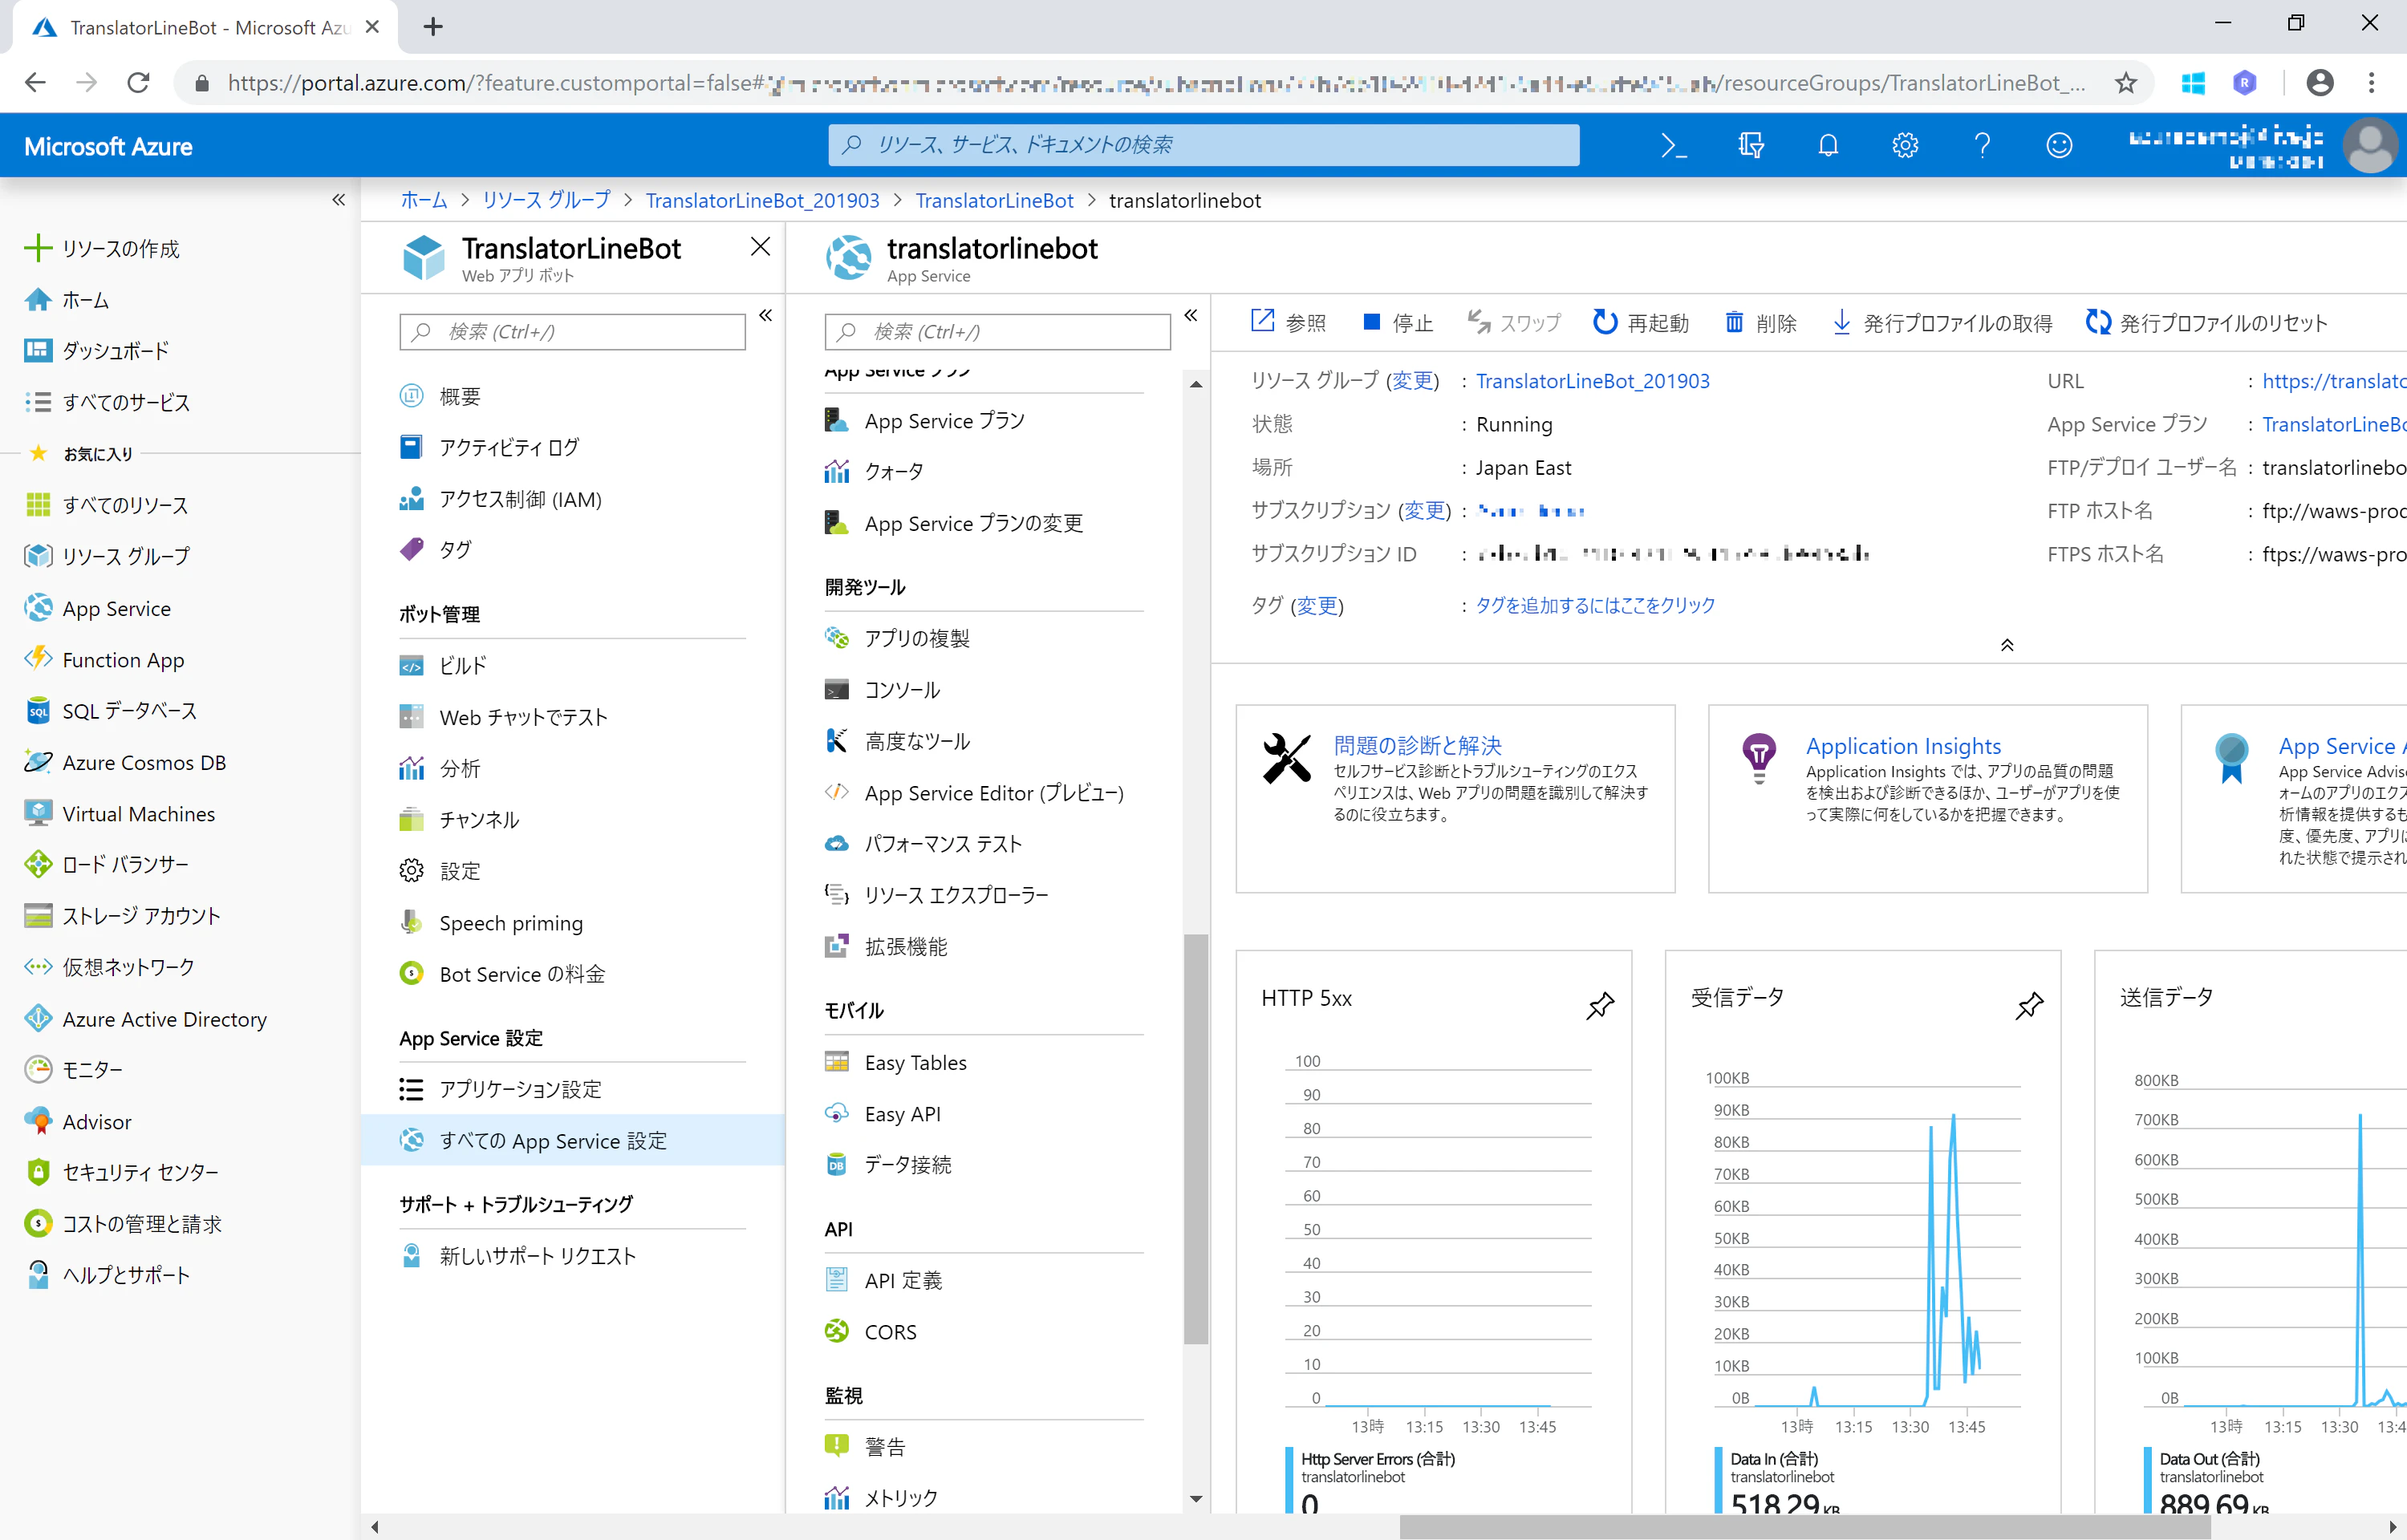Image resolution: width=2407 pixels, height=1540 pixels.
Task: Click 参照 to browse the app
Action: [1289, 323]
